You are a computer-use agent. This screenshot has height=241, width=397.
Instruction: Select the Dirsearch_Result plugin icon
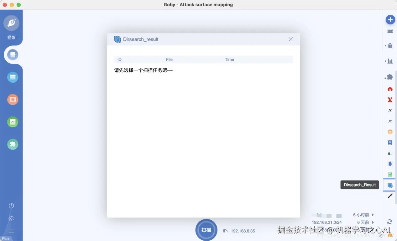389,185
